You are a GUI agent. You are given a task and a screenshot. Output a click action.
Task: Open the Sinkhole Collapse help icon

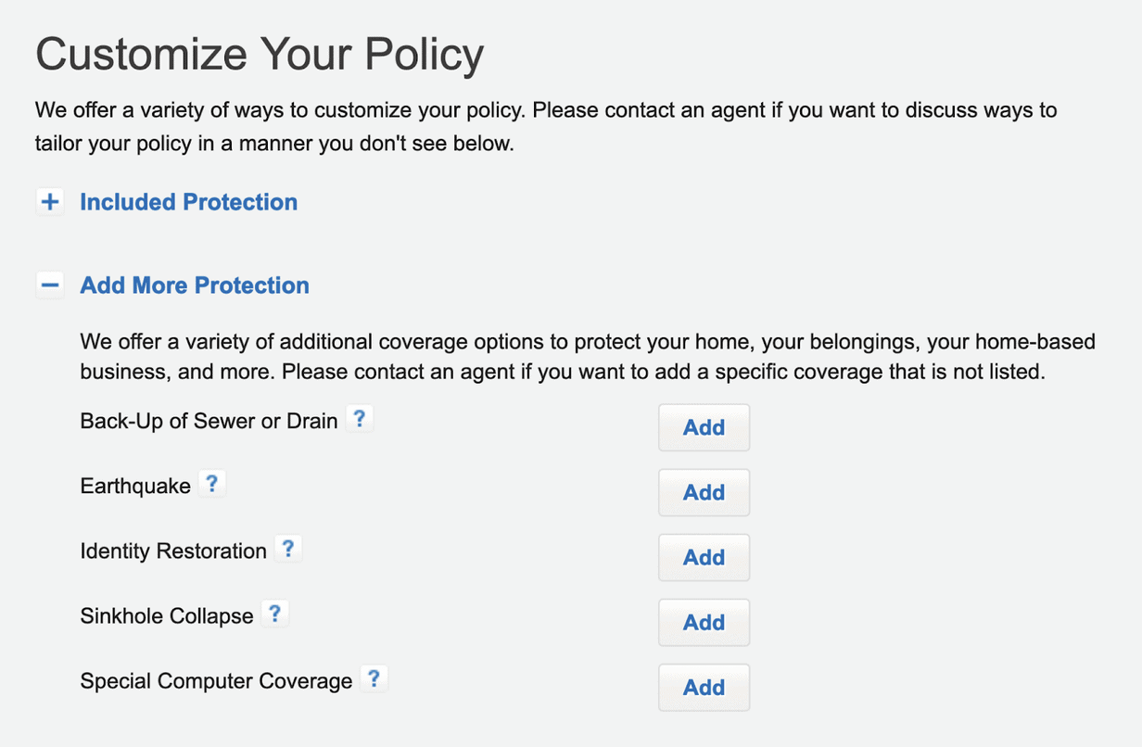(274, 614)
